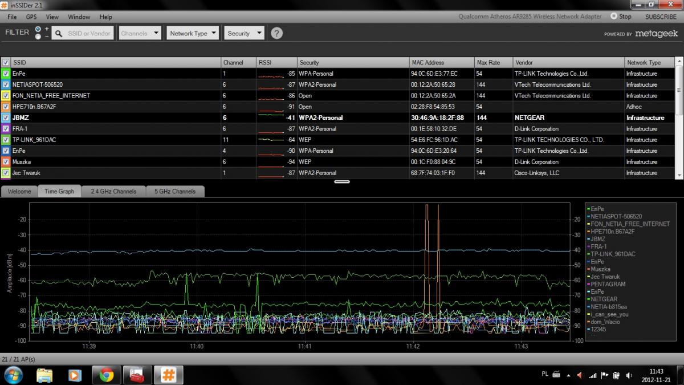The width and height of the screenshot is (684, 385).
Task: Open Windows Explorer from the taskbar
Action: [x=44, y=375]
